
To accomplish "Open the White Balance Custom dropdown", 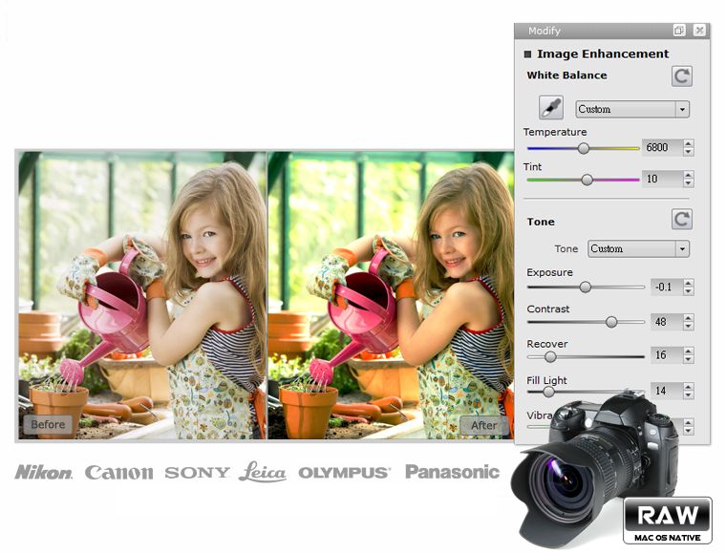I will (632, 109).
